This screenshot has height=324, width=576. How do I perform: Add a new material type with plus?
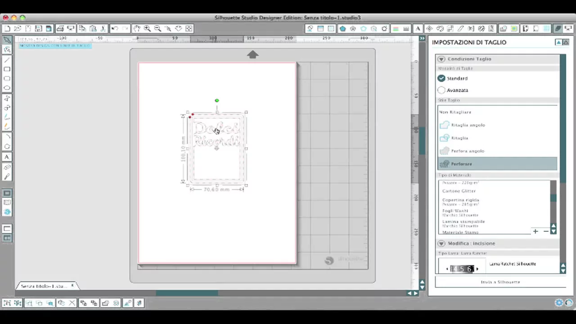click(535, 231)
